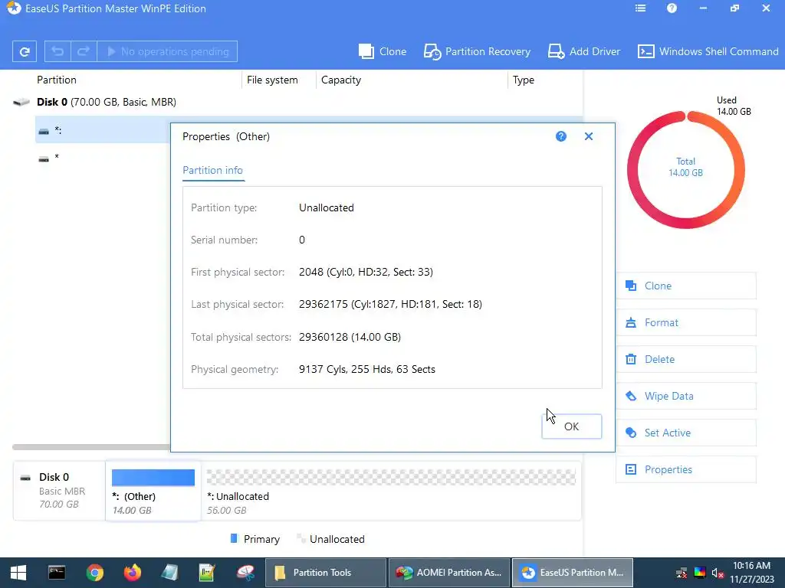Open the help icon in title bar
Screen dimensions: 785x588
pyautogui.click(x=672, y=8)
